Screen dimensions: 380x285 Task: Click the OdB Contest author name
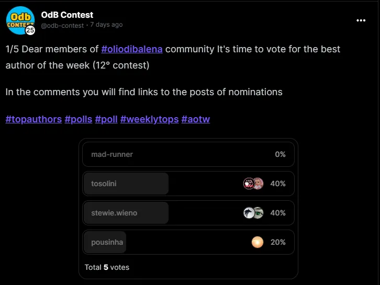[x=67, y=15]
